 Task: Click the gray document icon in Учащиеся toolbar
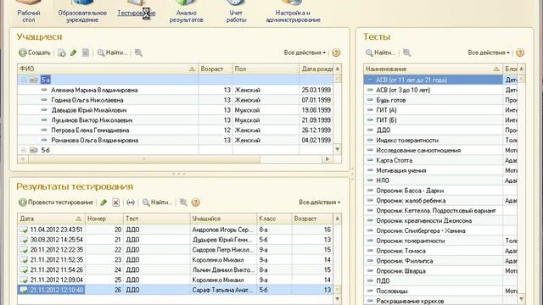[85, 53]
